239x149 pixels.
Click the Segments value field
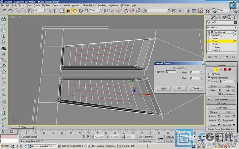pos(171,72)
